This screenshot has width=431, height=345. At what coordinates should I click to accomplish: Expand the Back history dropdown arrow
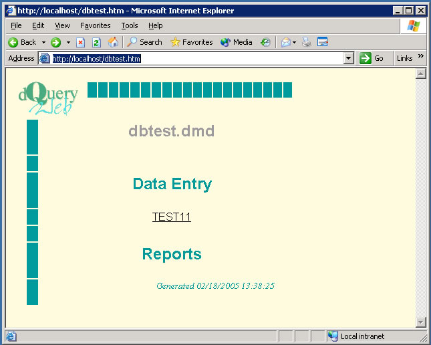[43, 42]
